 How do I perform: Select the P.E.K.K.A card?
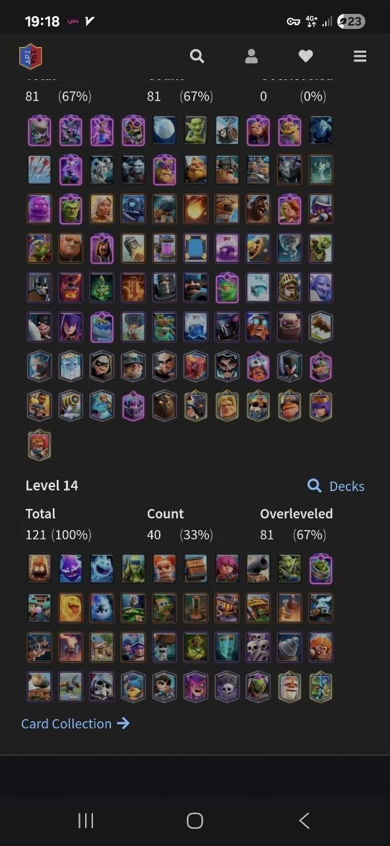click(227, 327)
